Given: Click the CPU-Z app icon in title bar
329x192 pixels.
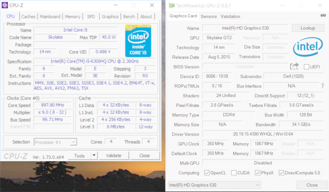Looking at the screenshot, I should pyautogui.click(x=5, y=5).
